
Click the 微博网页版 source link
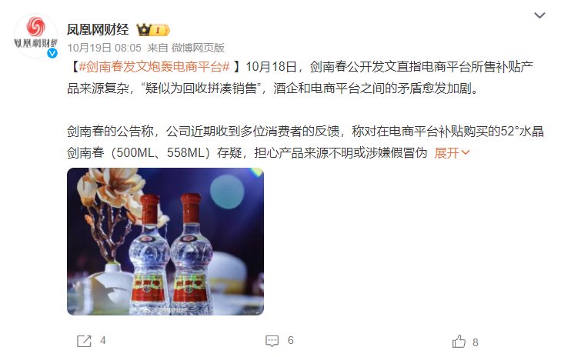click(198, 48)
